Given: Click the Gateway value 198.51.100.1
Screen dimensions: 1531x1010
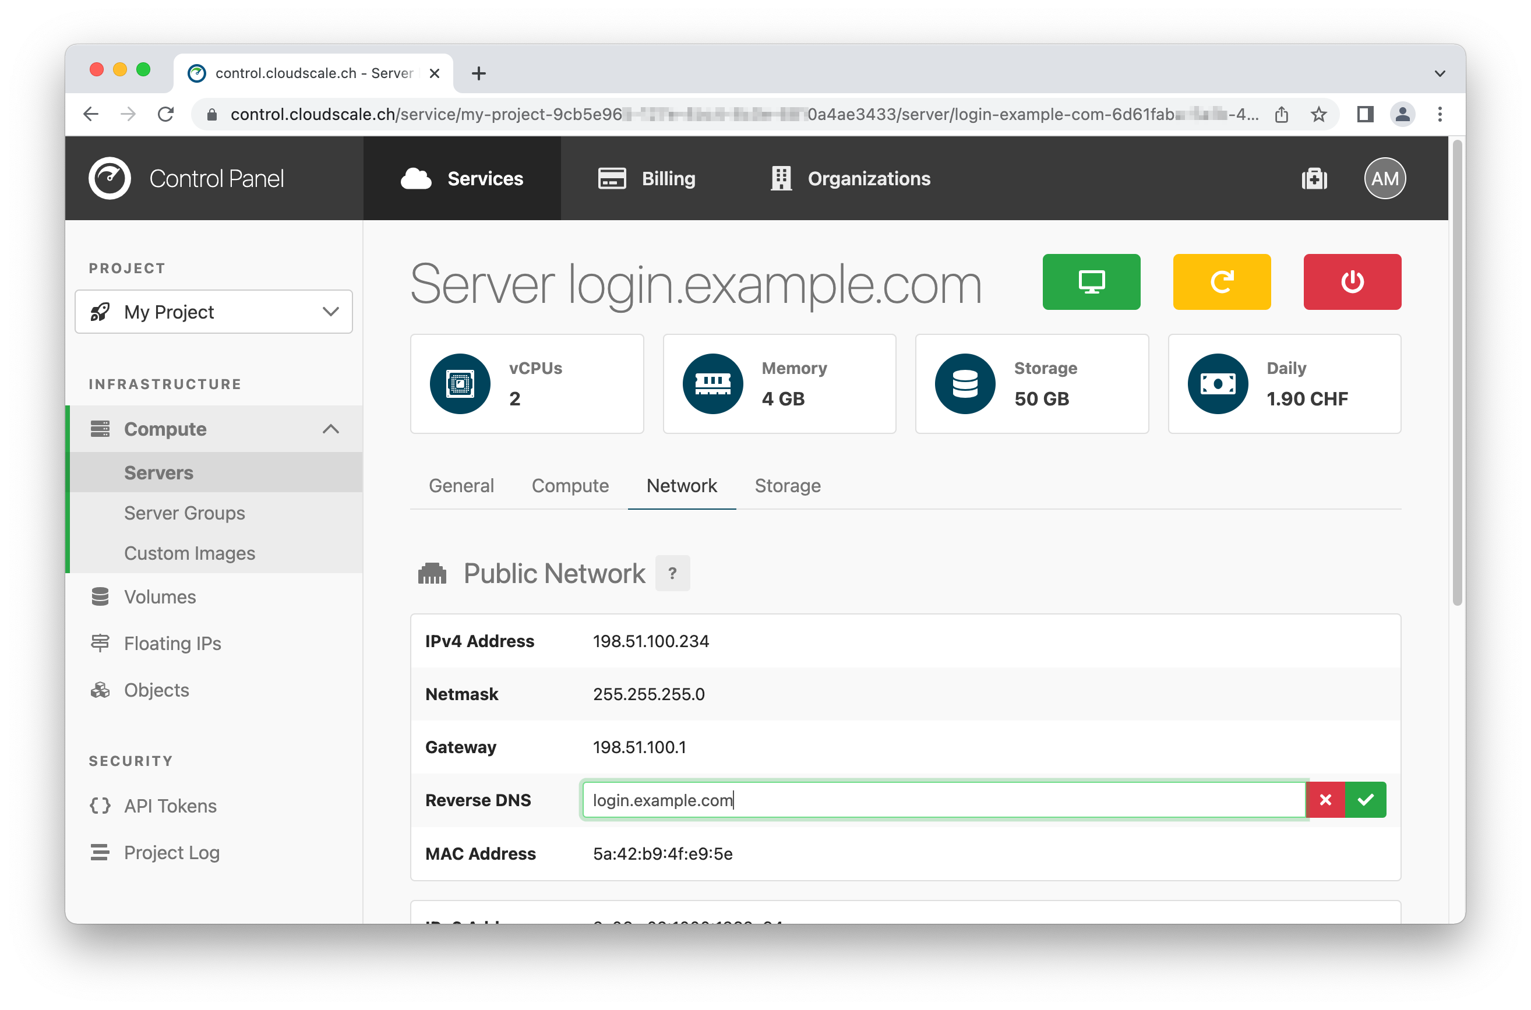Looking at the screenshot, I should [639, 747].
